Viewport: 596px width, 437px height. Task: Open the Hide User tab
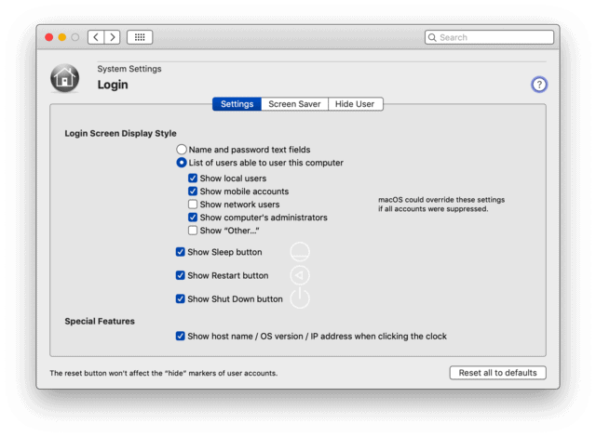tap(355, 104)
